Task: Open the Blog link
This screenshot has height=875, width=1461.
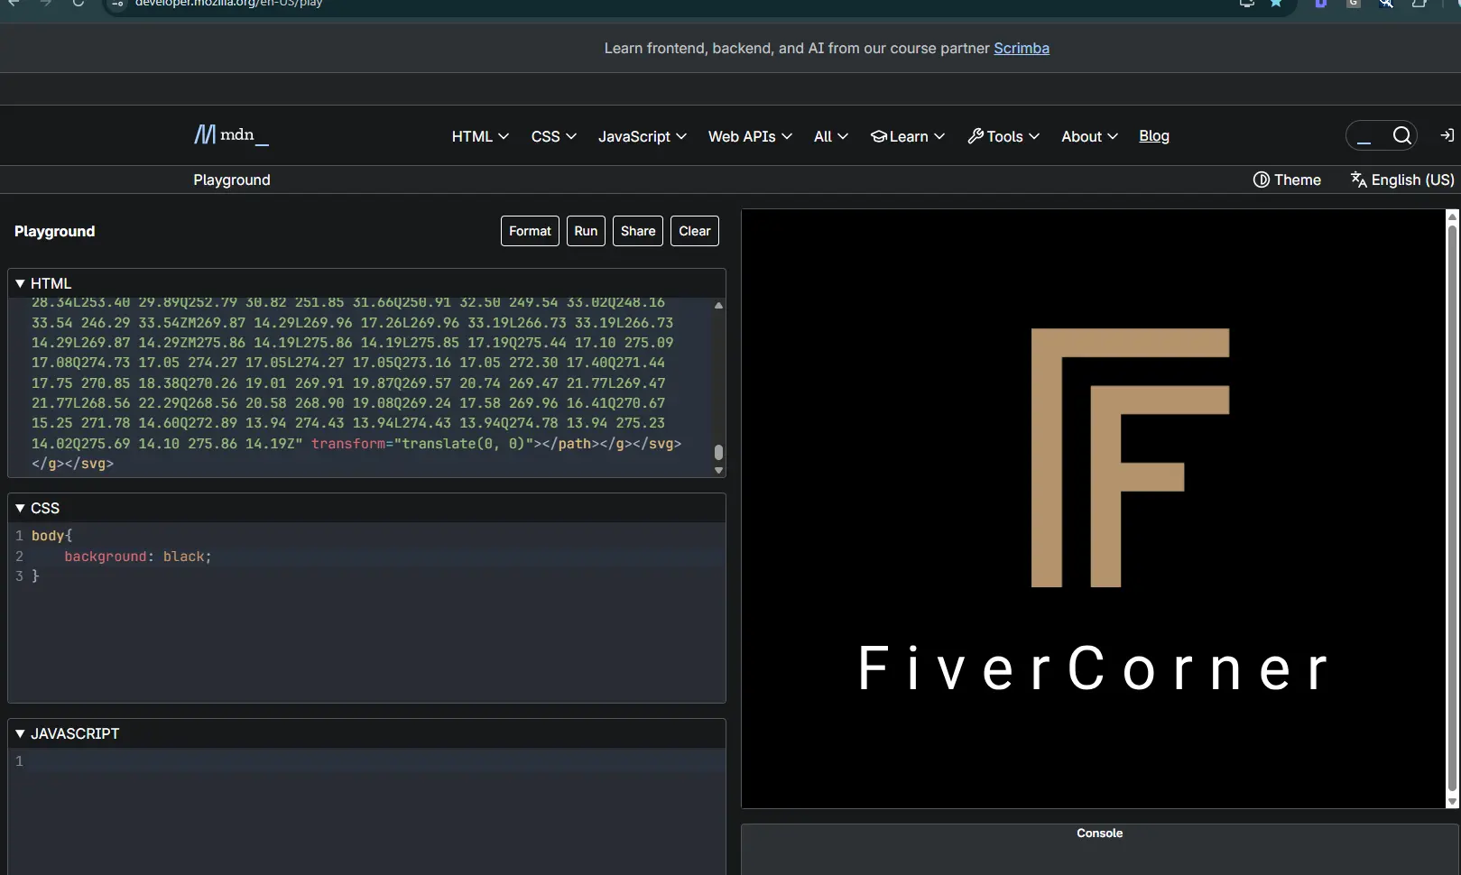Action: (x=1153, y=135)
